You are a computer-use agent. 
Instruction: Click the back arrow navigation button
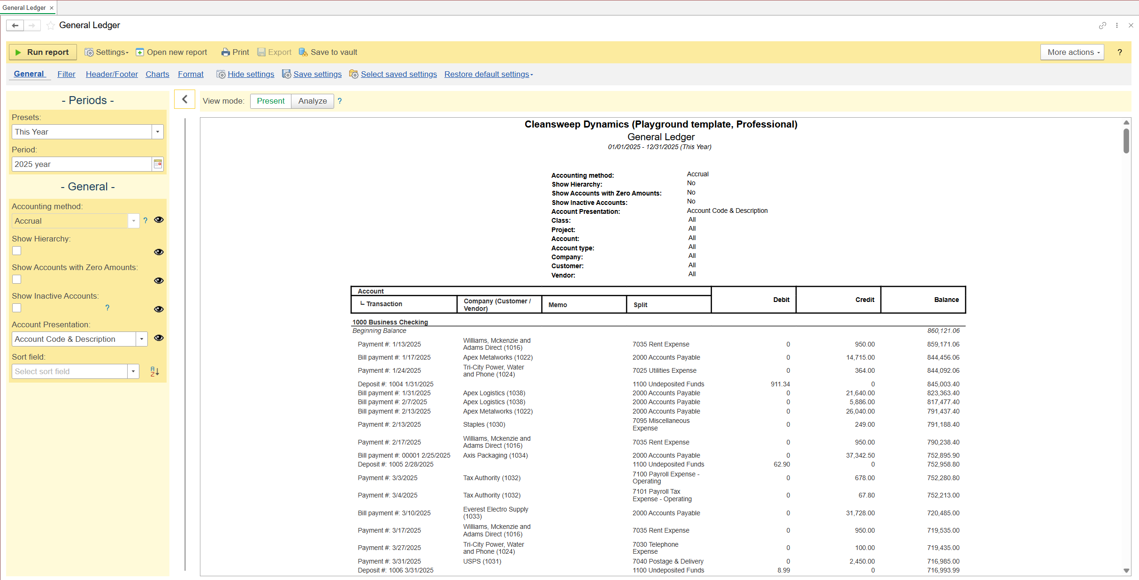pyautogui.click(x=15, y=25)
